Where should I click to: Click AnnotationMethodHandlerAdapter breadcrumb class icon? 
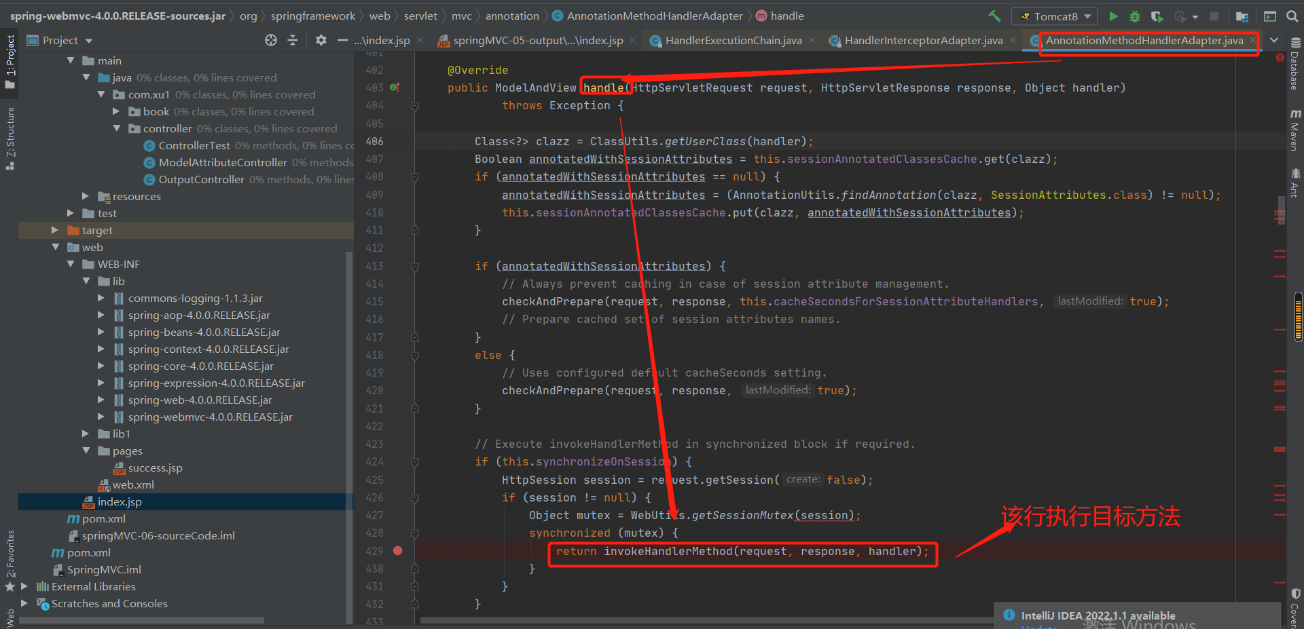coord(558,16)
